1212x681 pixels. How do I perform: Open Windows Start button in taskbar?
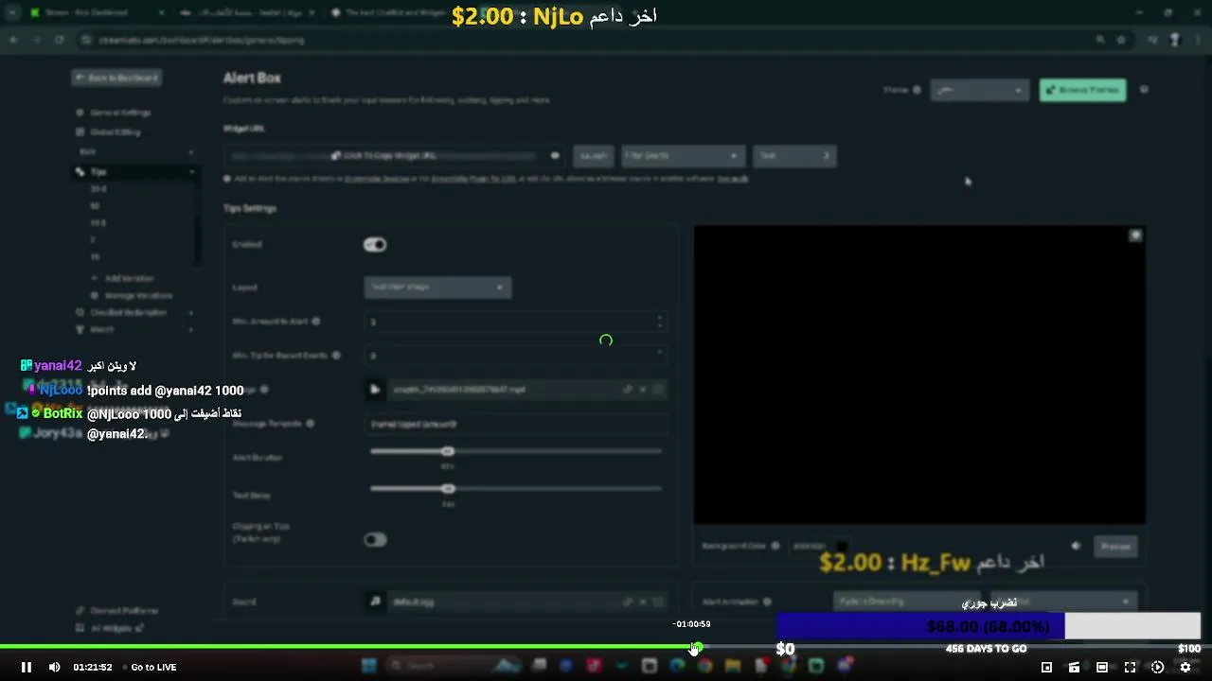point(369,666)
